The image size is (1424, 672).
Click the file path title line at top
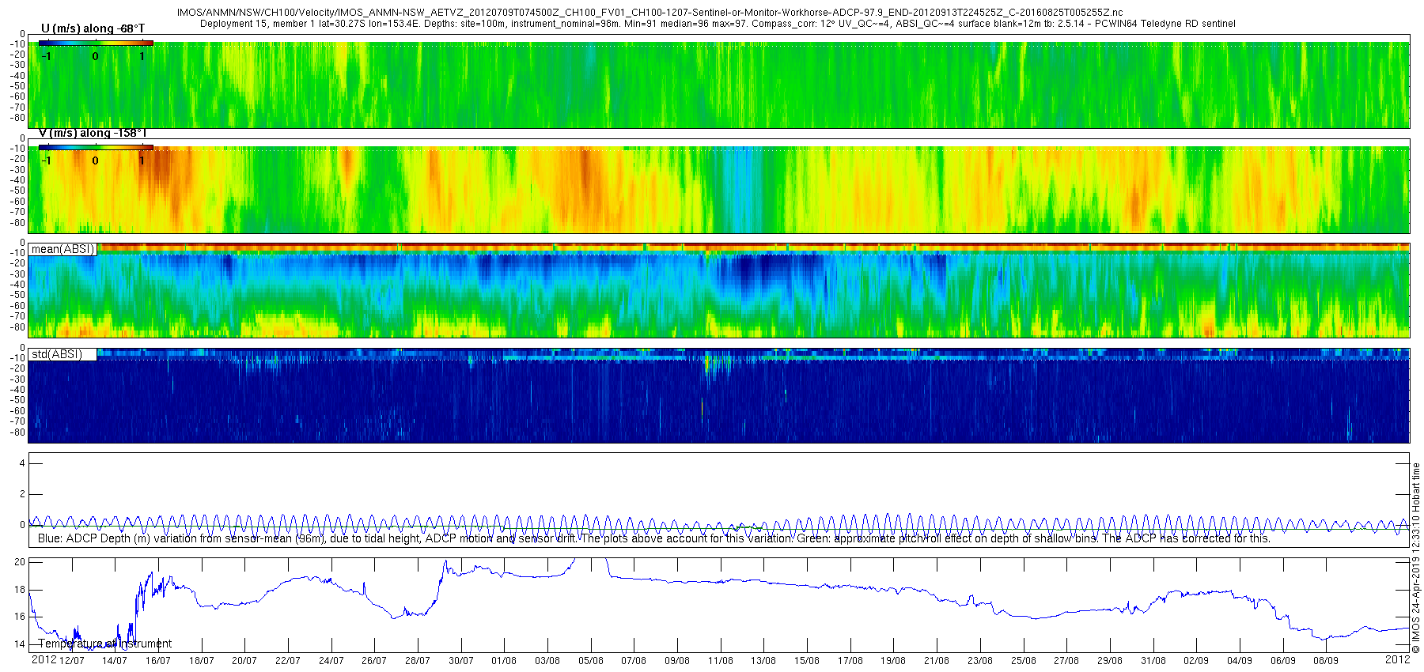pyautogui.click(x=650, y=13)
